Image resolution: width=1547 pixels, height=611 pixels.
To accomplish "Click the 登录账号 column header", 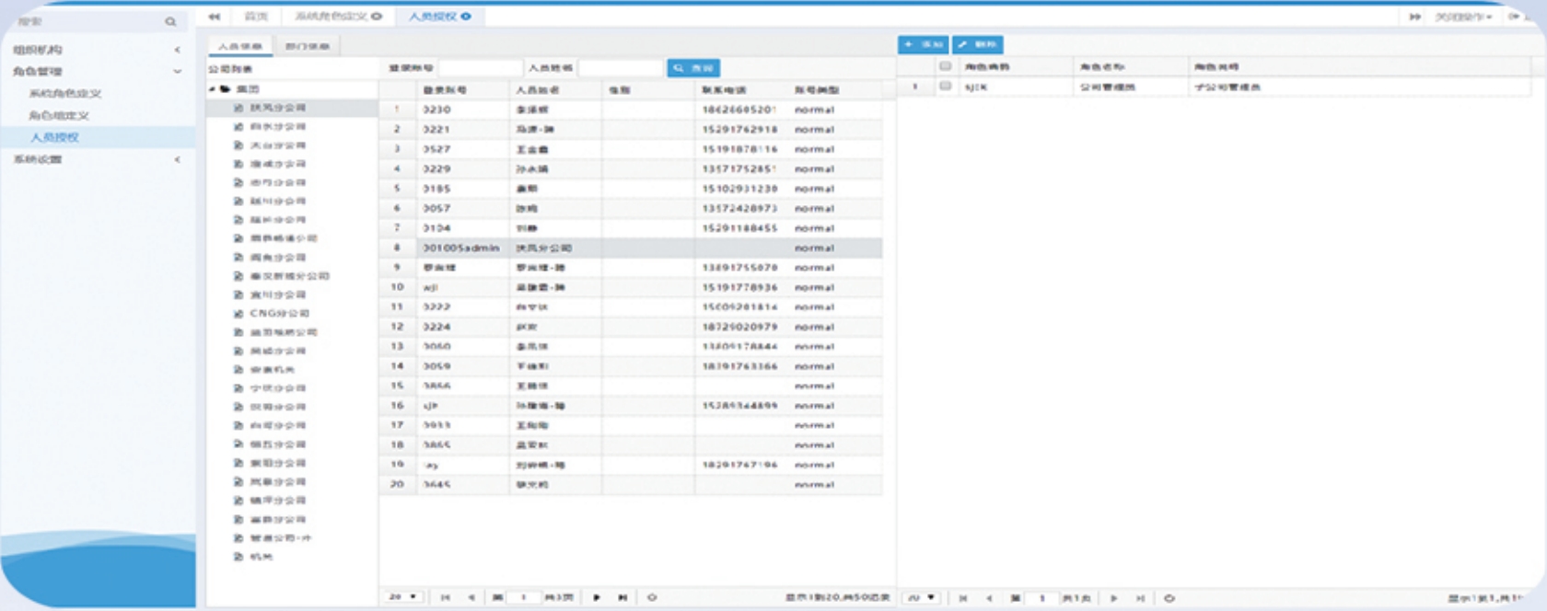I will [462, 90].
